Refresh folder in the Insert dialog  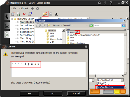point(91,25)
